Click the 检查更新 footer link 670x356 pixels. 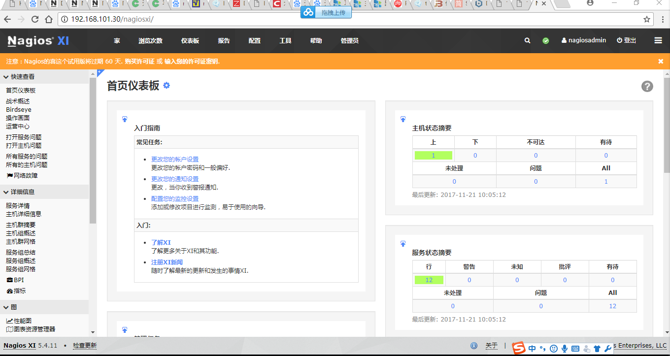85,346
